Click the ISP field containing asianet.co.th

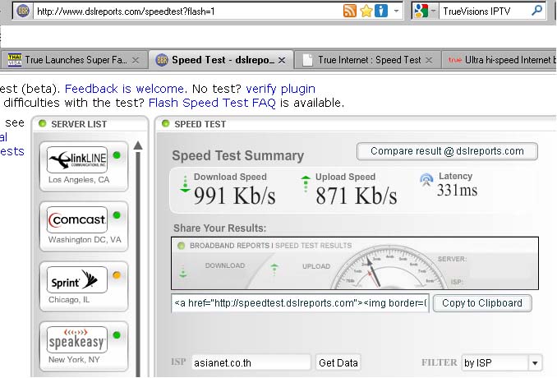251,362
